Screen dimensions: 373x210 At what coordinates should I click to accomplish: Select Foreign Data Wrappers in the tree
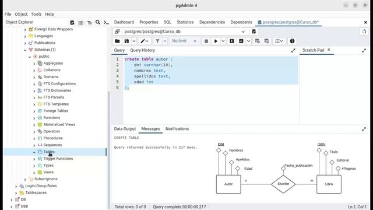pos(54,29)
